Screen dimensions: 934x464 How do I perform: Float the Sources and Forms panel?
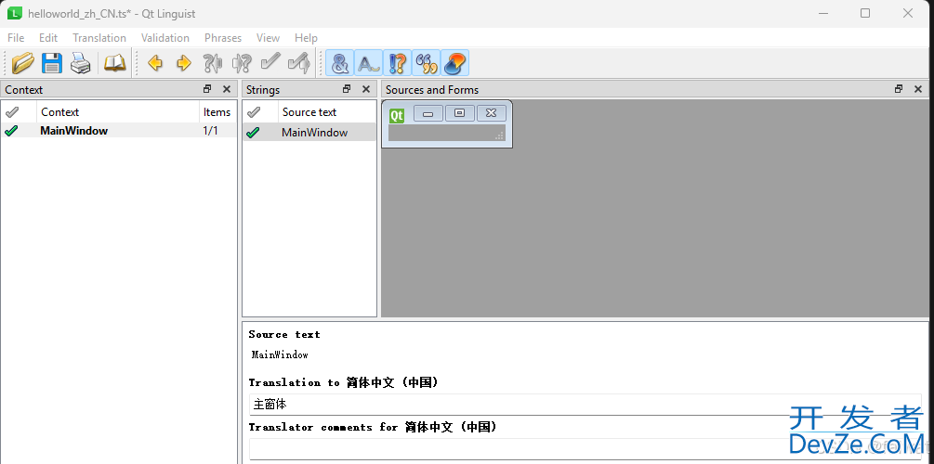tap(899, 89)
